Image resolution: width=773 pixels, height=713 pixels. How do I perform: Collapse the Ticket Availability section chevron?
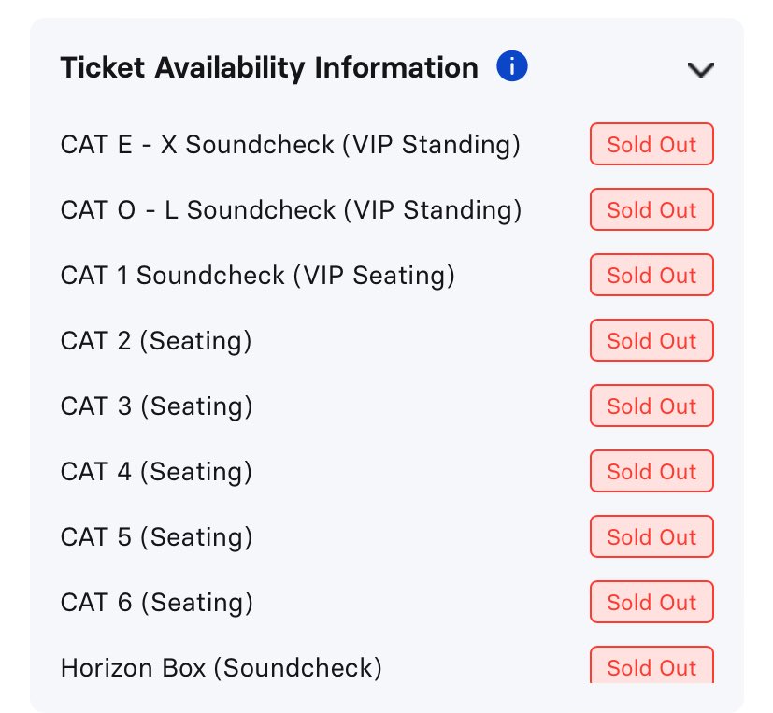(700, 70)
